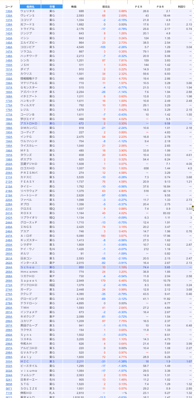The height and width of the screenshot is (398, 194).
Task: Click the 株価 column header
Action: tap(74, 6)
